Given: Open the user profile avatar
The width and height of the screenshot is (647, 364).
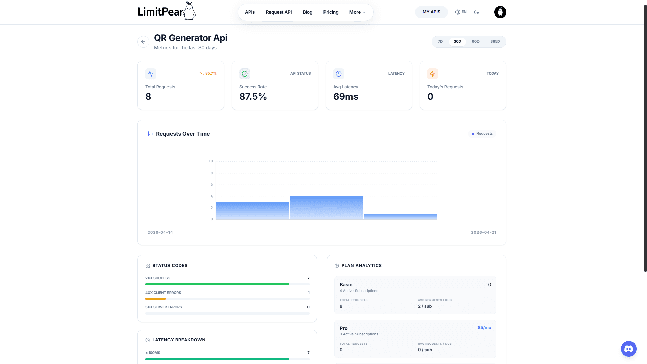Looking at the screenshot, I should (500, 12).
